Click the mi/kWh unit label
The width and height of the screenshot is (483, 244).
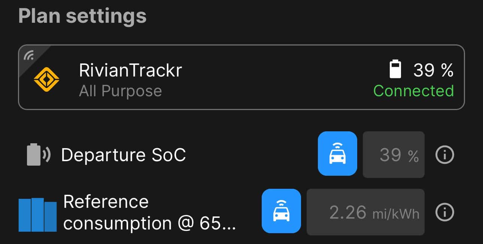click(x=396, y=214)
